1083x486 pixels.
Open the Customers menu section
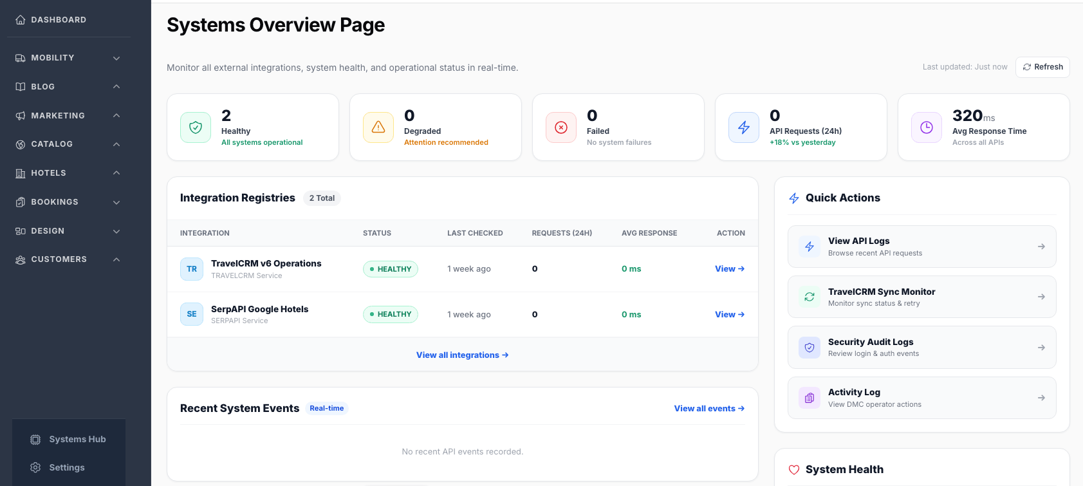pos(69,259)
